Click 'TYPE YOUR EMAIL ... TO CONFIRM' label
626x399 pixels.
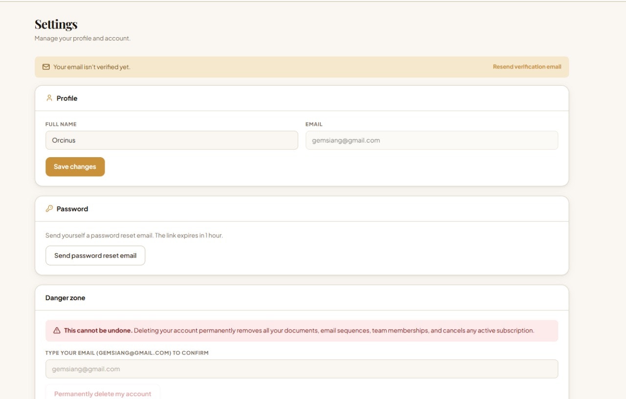127,353
